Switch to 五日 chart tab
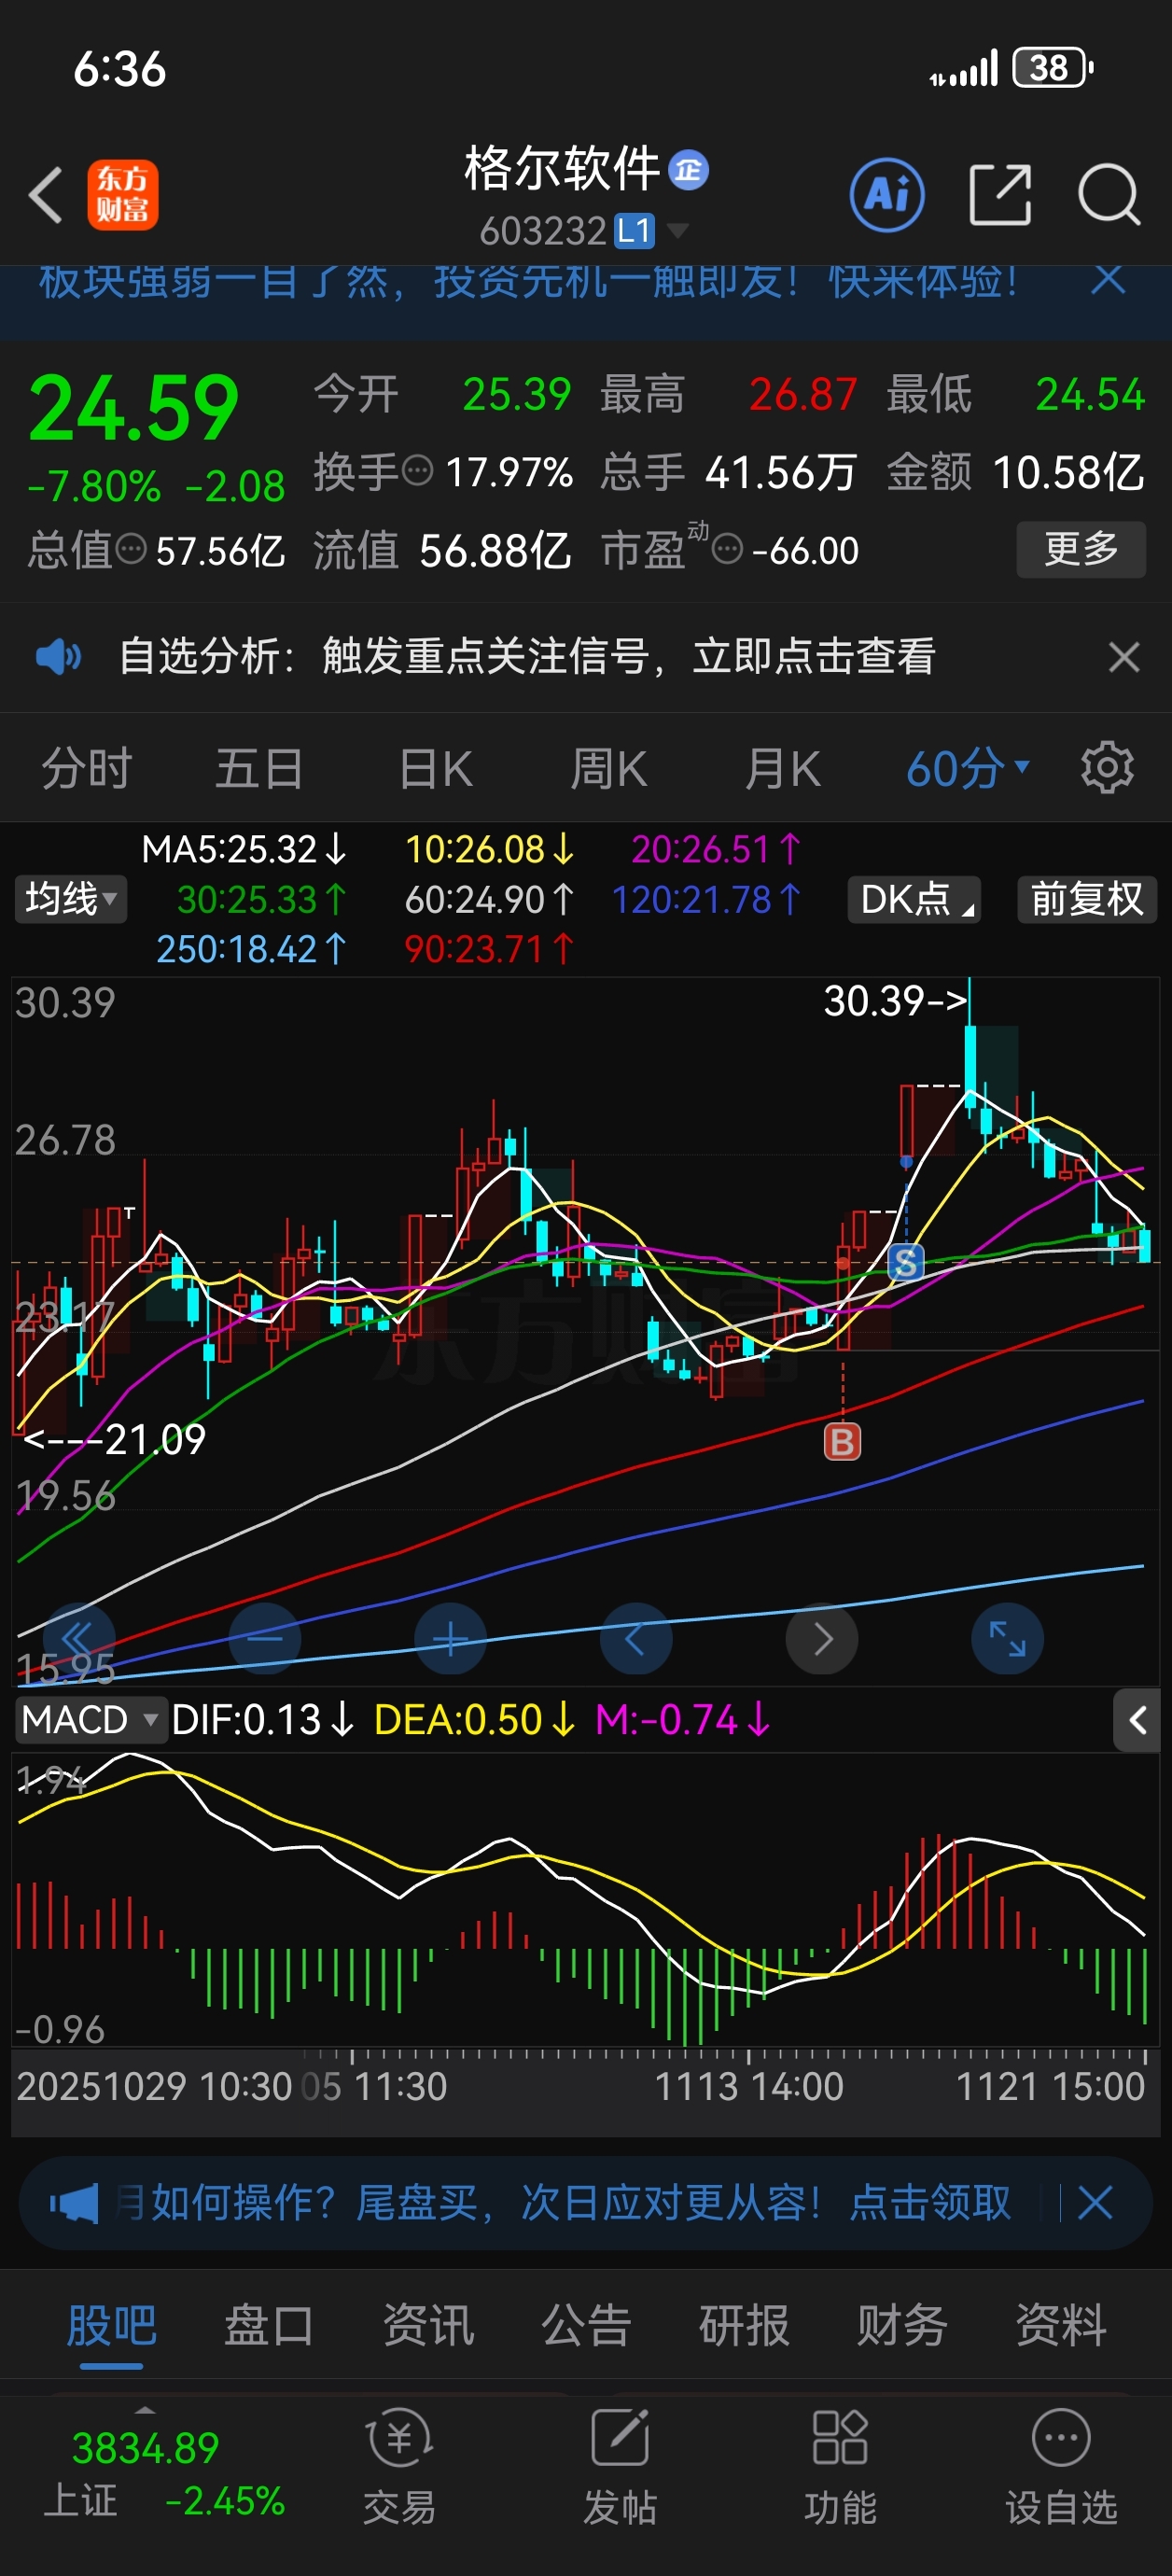1172x2576 pixels. click(260, 768)
